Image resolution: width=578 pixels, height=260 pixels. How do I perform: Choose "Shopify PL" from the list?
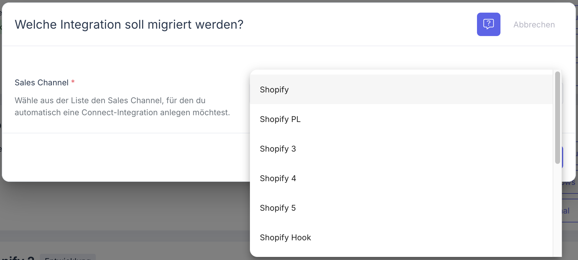tap(280, 119)
